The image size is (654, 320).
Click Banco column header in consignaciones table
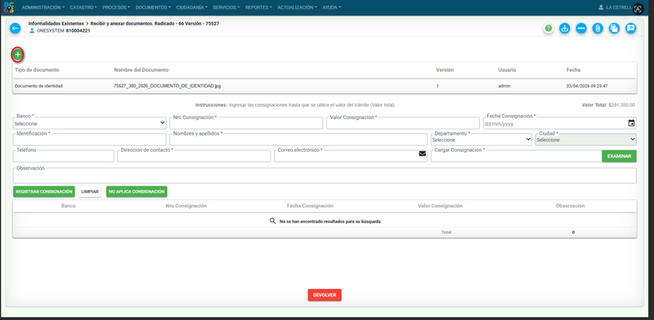click(69, 206)
